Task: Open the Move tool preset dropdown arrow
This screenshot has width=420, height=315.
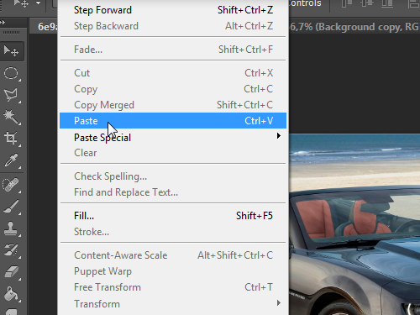Action: [38, 3]
